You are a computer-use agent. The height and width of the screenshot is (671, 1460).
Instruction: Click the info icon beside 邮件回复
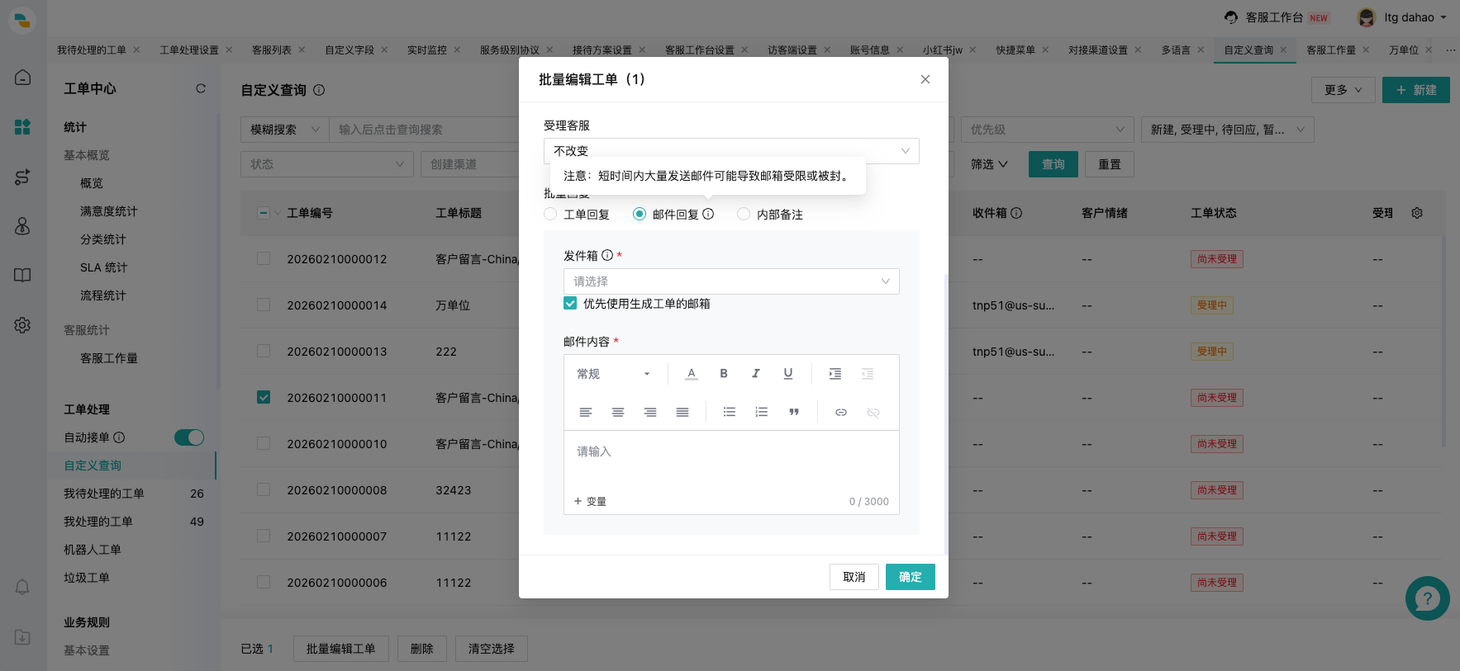(x=708, y=214)
